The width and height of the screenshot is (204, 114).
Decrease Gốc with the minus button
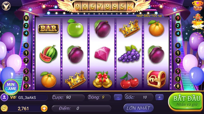[118, 97]
